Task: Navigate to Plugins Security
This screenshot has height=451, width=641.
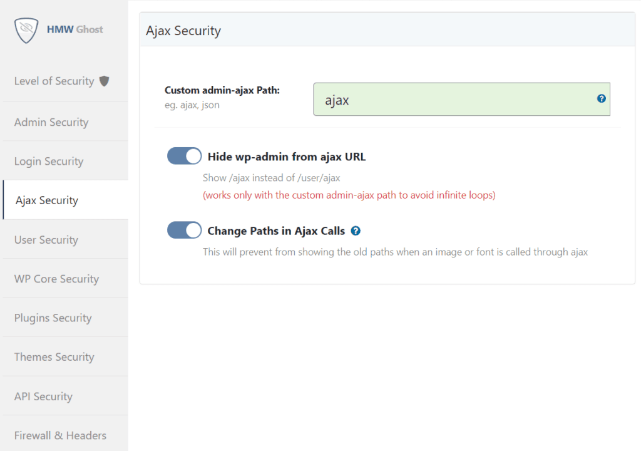Action: (x=53, y=318)
